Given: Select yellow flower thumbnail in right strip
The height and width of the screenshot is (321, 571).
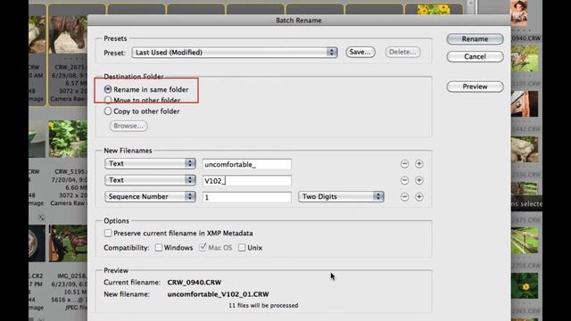Looking at the screenshot, I should (x=525, y=286).
